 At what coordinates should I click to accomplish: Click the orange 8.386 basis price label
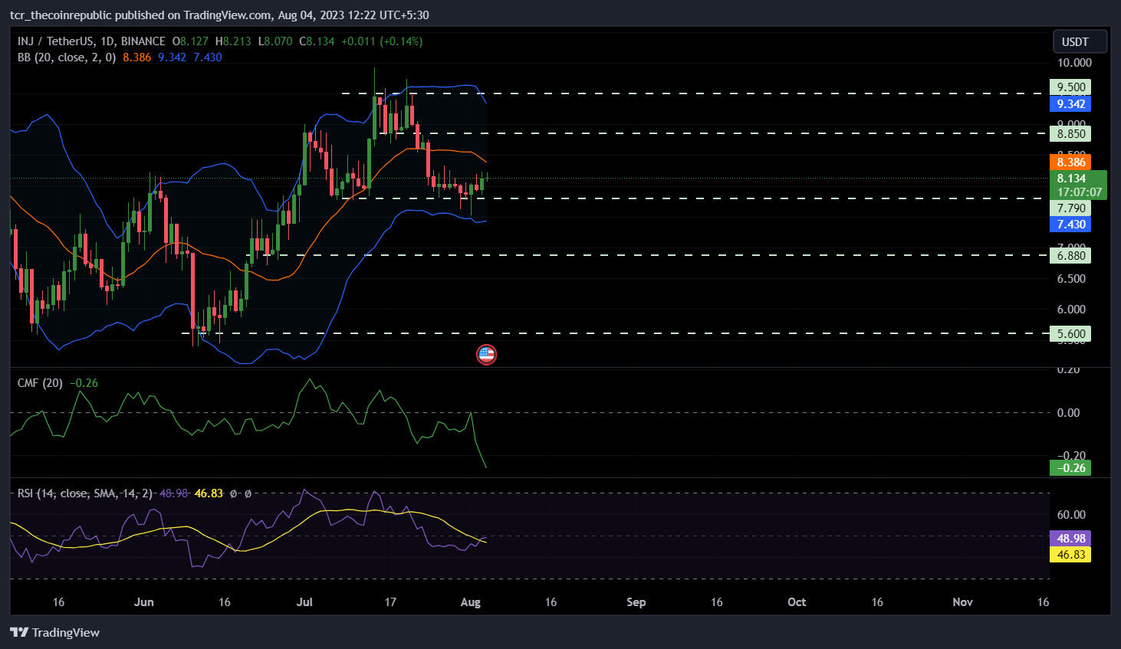[1070, 162]
